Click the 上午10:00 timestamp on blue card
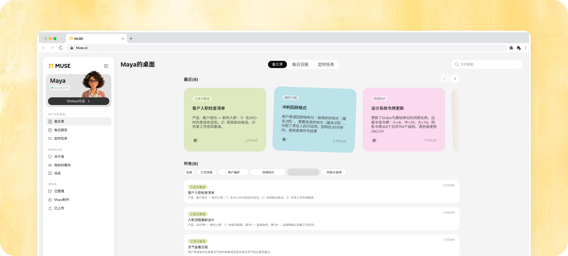The height and width of the screenshot is (256, 568). pyautogui.click(x=339, y=142)
